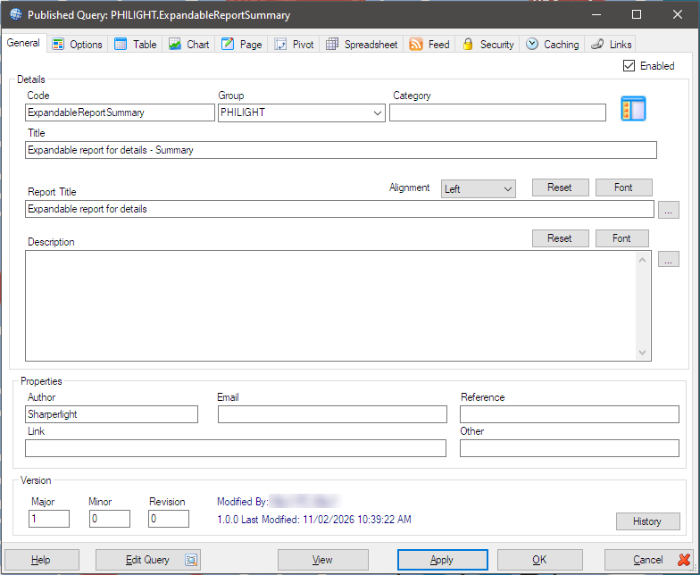Image resolution: width=700 pixels, height=575 pixels.
Task: Click the Page tab pencil icon
Action: (228, 45)
